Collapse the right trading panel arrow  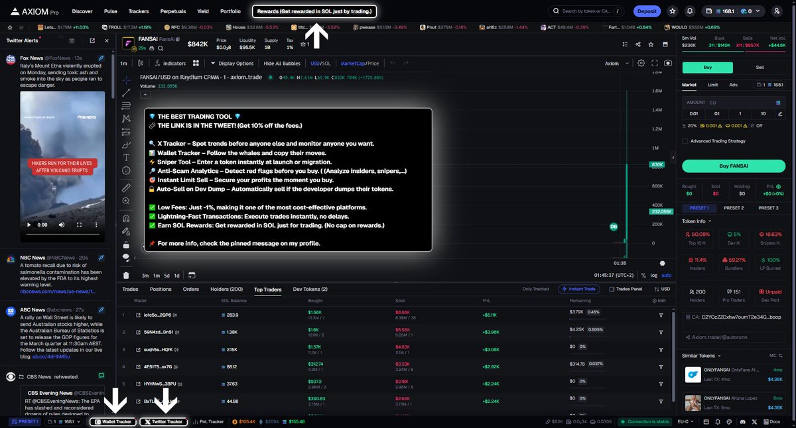(x=674, y=158)
